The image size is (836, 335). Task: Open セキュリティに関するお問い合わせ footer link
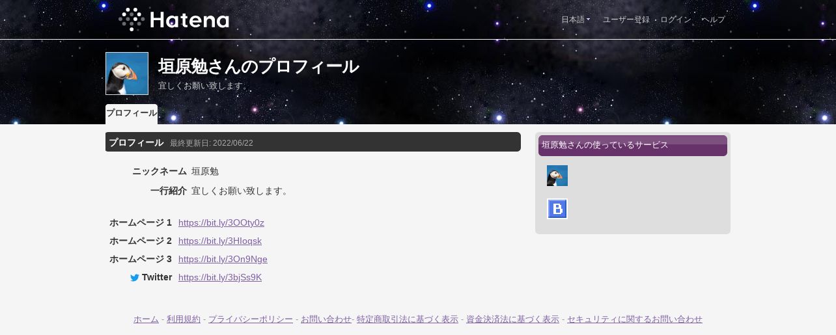(635, 319)
